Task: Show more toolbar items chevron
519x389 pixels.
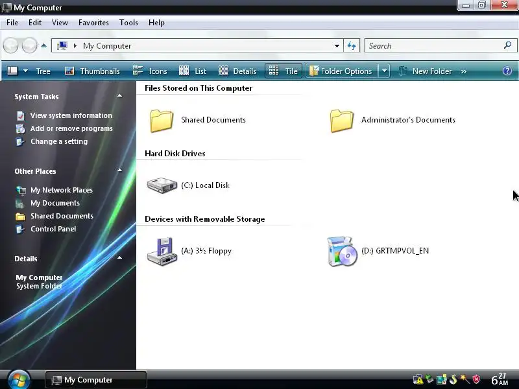Action: tap(463, 71)
